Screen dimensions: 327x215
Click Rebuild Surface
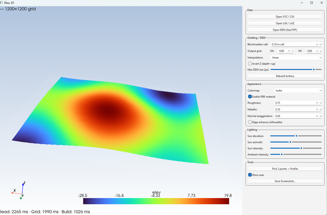[x=284, y=76]
